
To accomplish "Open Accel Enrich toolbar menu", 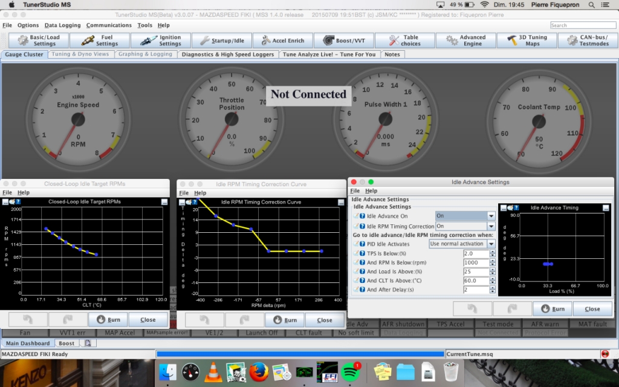I will tap(283, 41).
